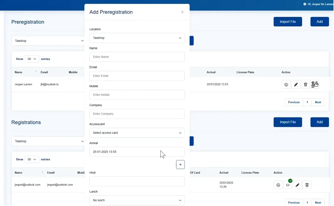Click the Mobile column header in Preregistration
Screen dimensions: 334x206
coord(73,72)
